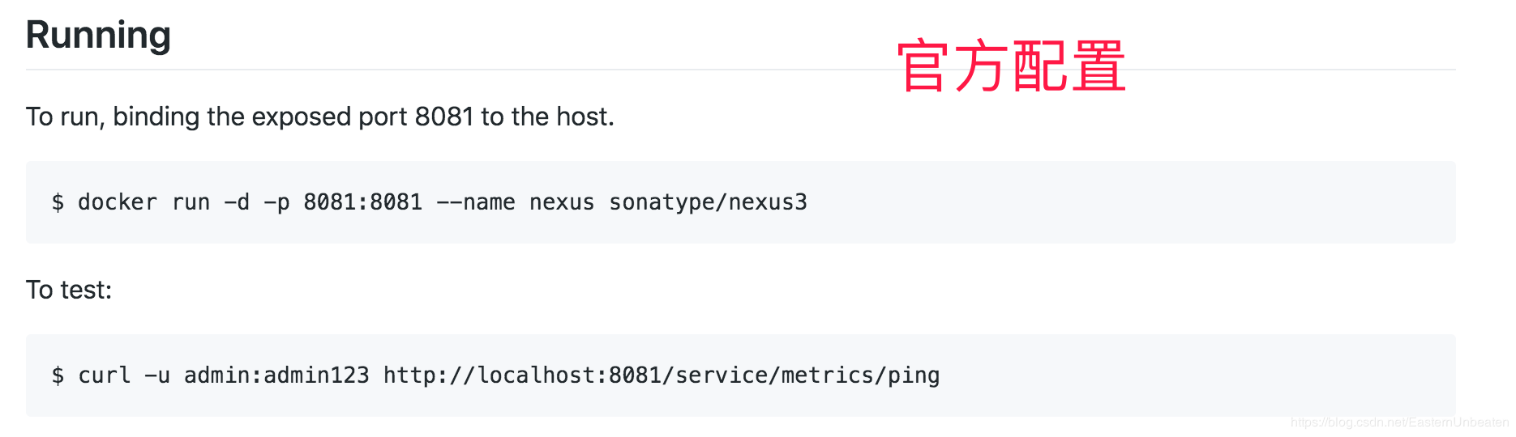
Task: Click the 8081:8081 port mapping text
Action: coord(363,202)
